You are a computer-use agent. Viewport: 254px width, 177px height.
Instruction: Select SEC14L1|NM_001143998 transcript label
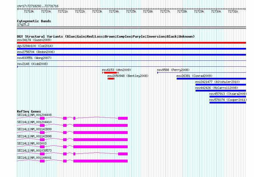point(34,137)
